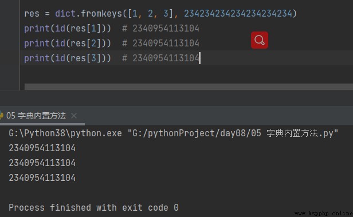The height and width of the screenshot is (217, 353).
Task: Click the red magnifier search icon
Action: point(260,40)
